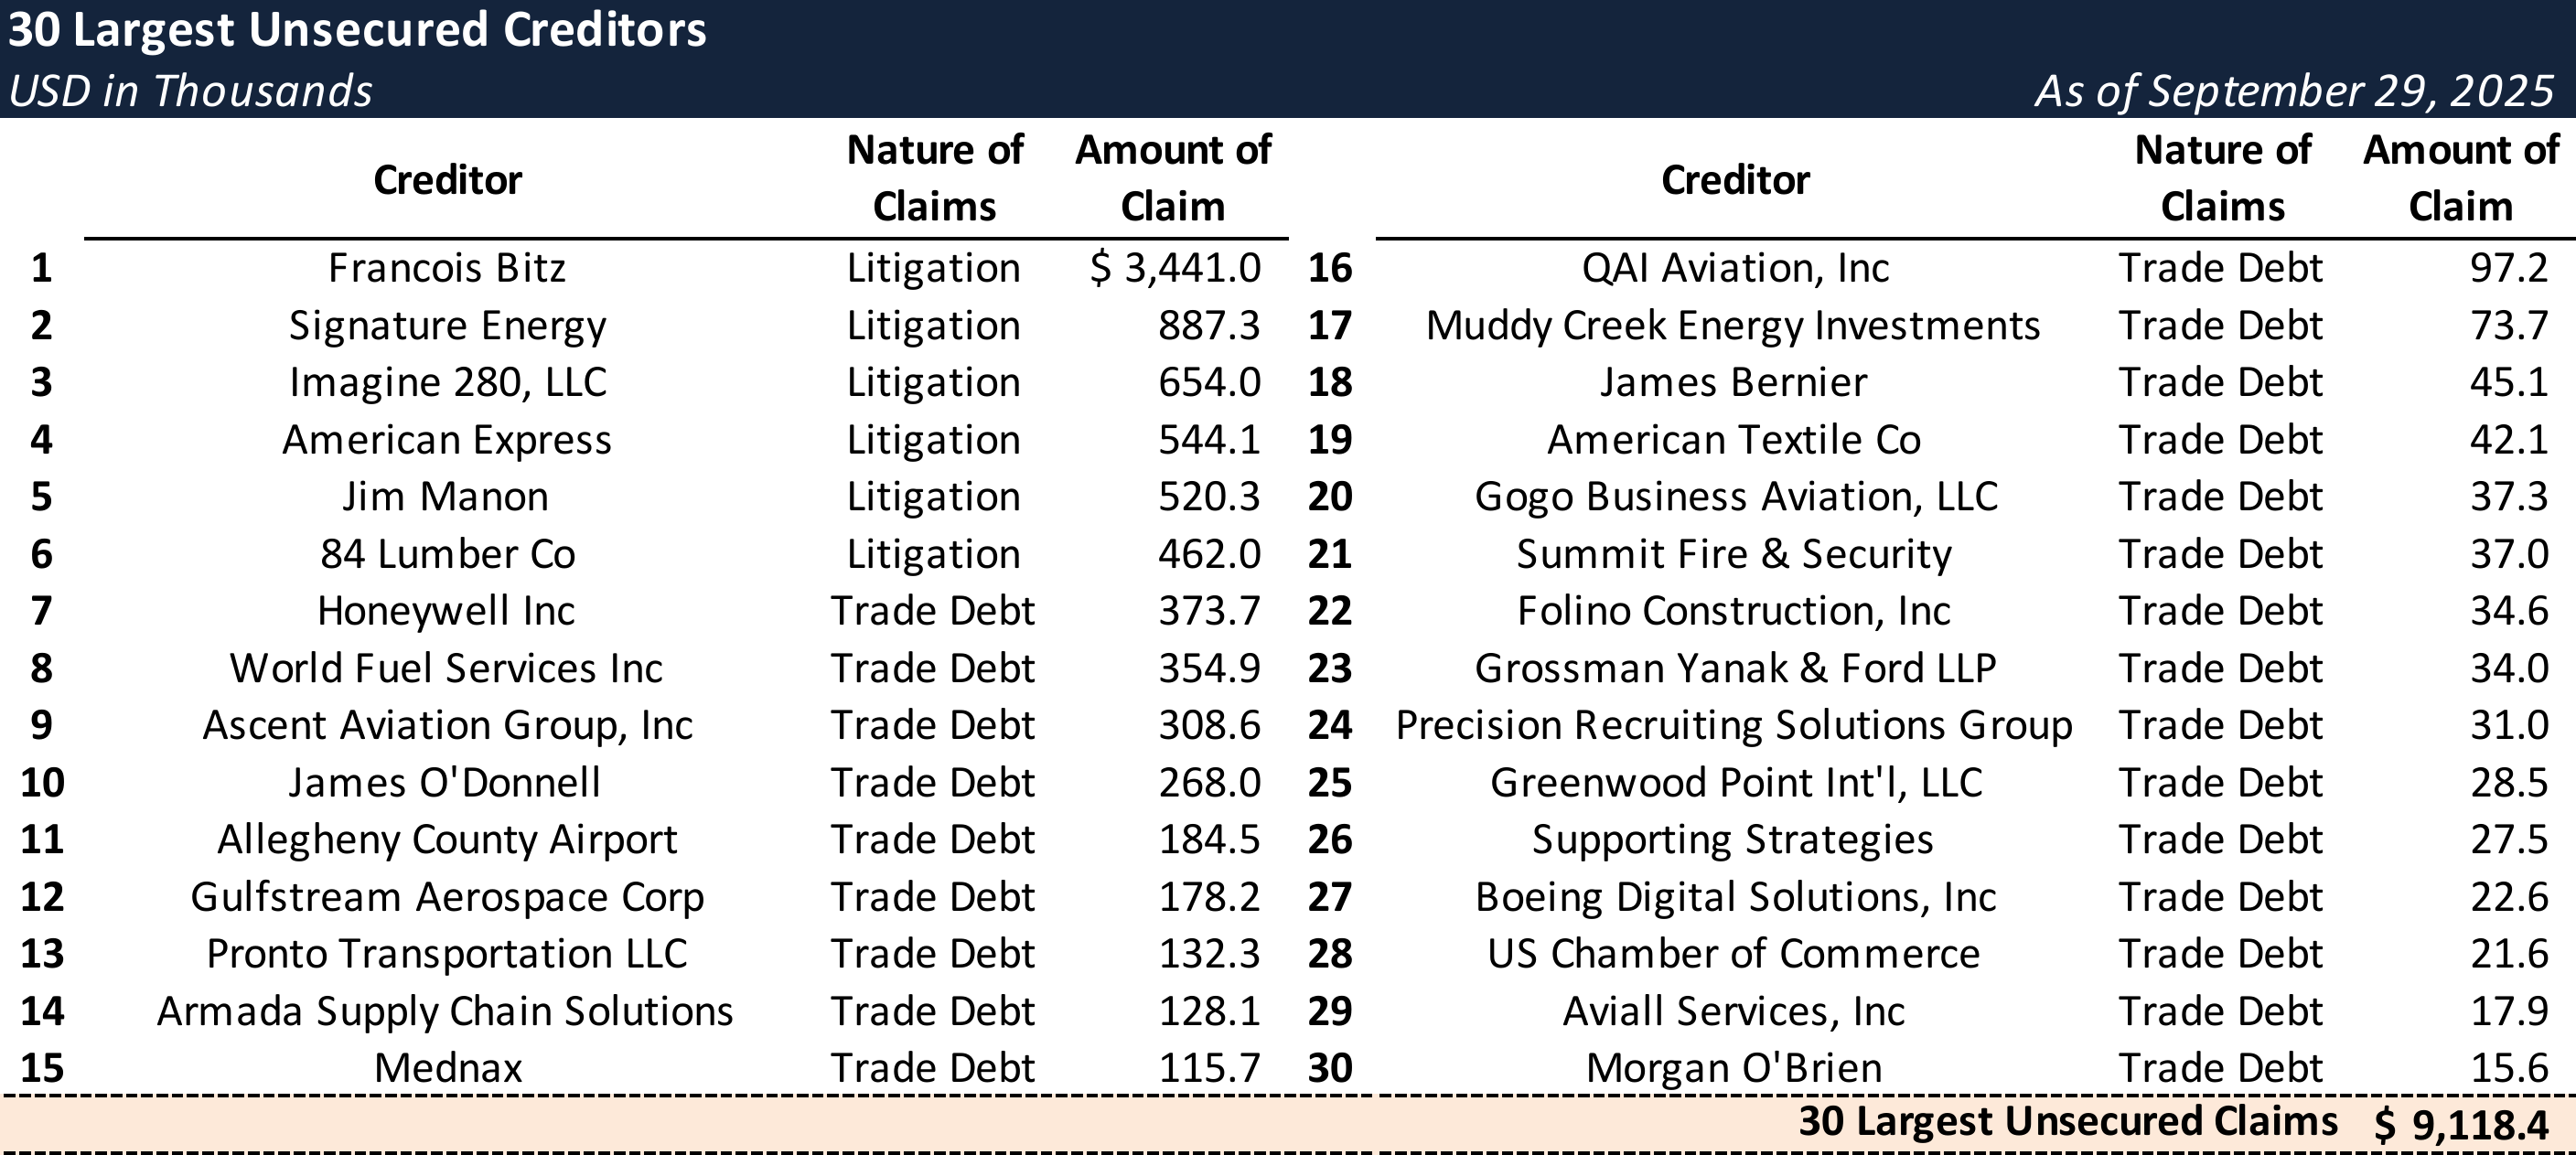Select the $3,441.0 claim amount
Screen dimensions: 2576x1155
point(1175,268)
